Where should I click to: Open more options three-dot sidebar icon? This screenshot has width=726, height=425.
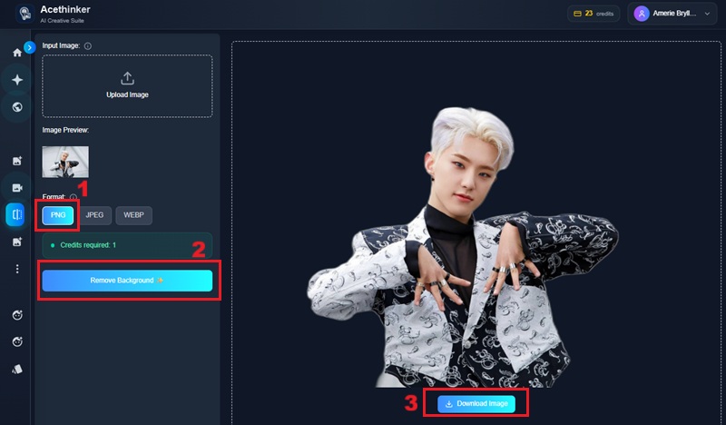(17, 269)
